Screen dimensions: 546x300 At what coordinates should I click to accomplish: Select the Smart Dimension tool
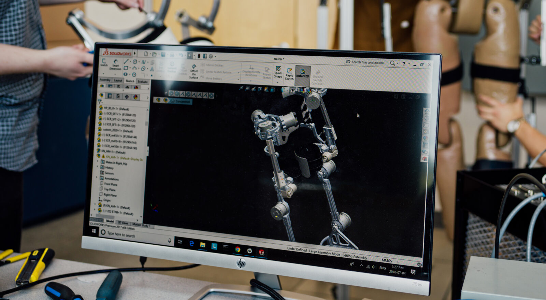[115, 65]
